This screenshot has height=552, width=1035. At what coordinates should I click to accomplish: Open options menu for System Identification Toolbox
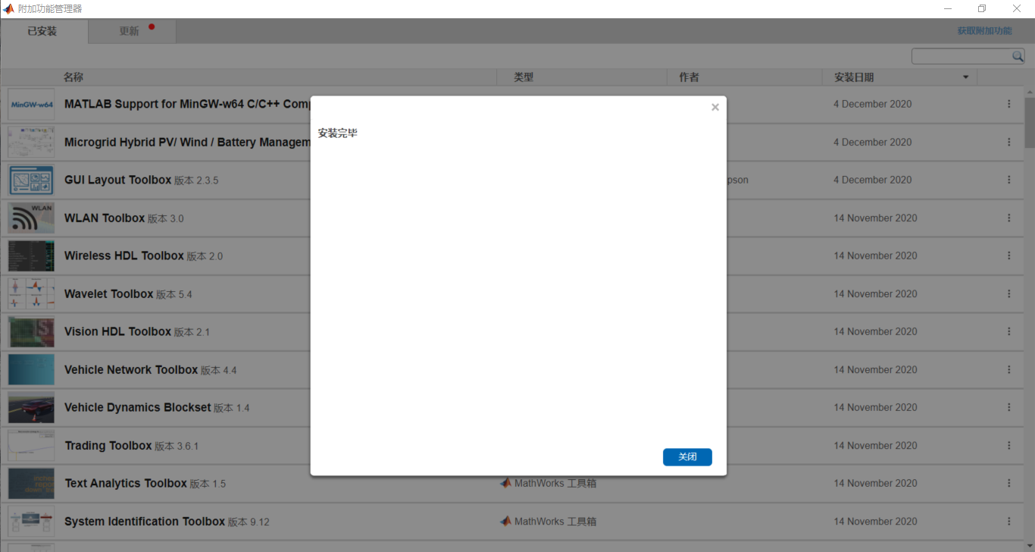pos(1008,521)
